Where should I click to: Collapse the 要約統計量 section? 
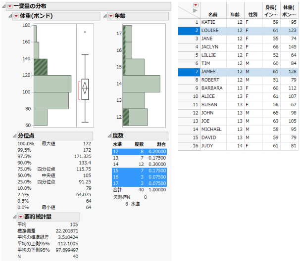(x=14, y=217)
